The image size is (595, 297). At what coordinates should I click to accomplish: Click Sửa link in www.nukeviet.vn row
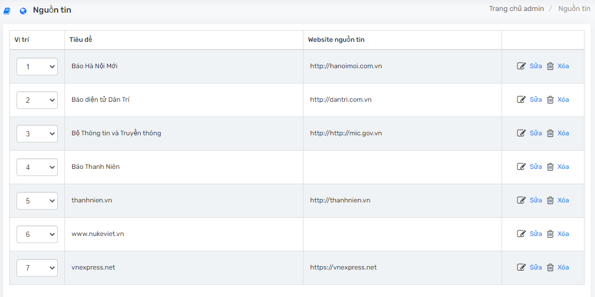pyautogui.click(x=536, y=234)
